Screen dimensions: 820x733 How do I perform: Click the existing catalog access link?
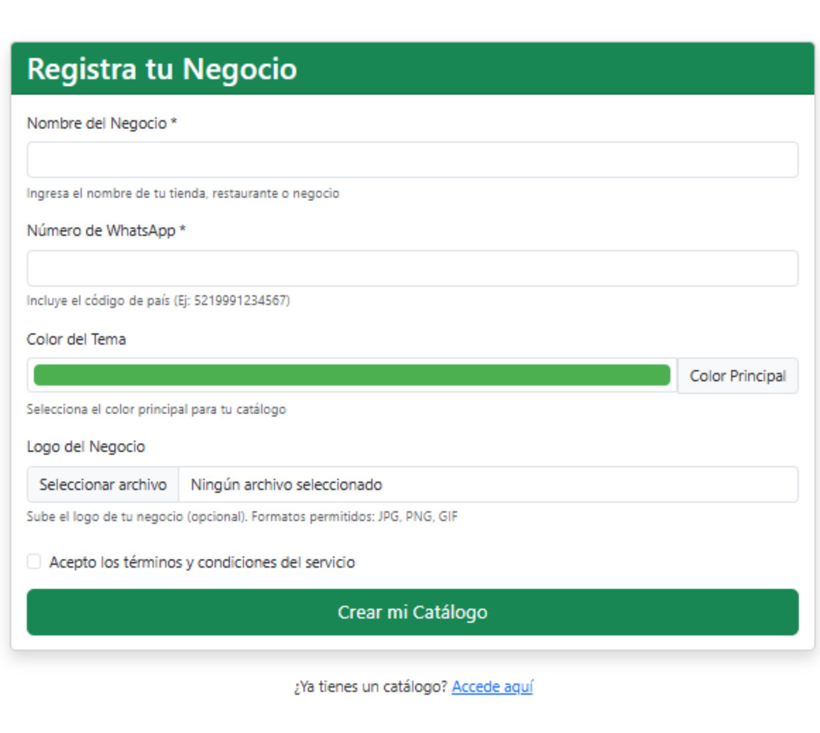tap(491, 687)
